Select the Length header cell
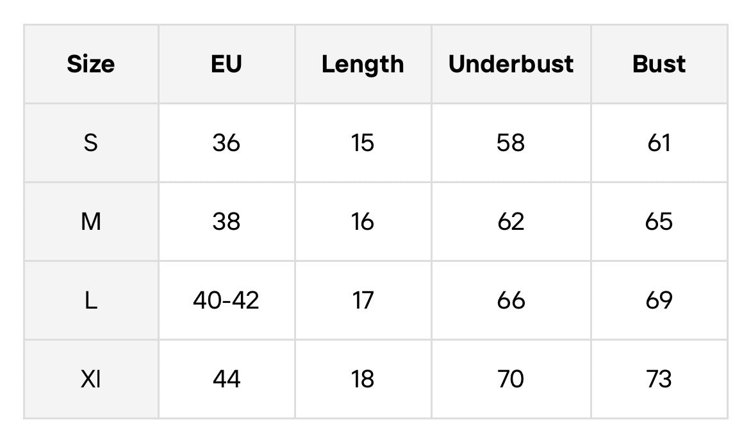 pyautogui.click(x=363, y=64)
